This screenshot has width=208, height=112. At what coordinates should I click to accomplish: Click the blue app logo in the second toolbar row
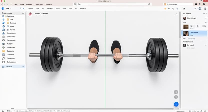coord(3,8)
